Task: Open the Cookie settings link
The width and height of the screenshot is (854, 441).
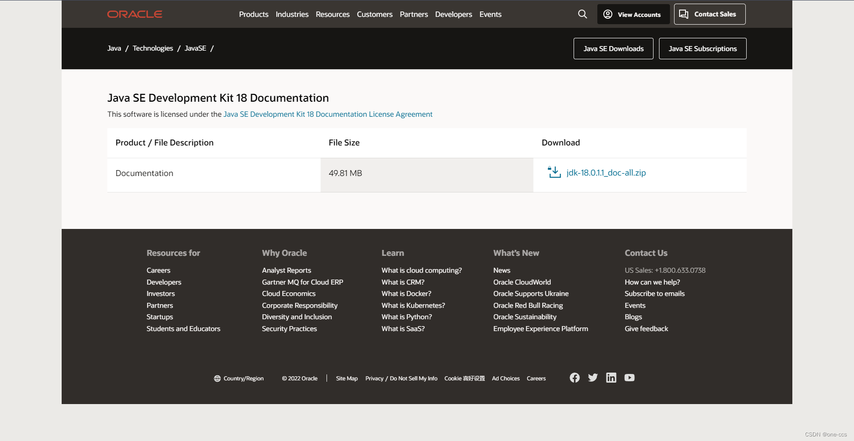Action: coord(464,379)
